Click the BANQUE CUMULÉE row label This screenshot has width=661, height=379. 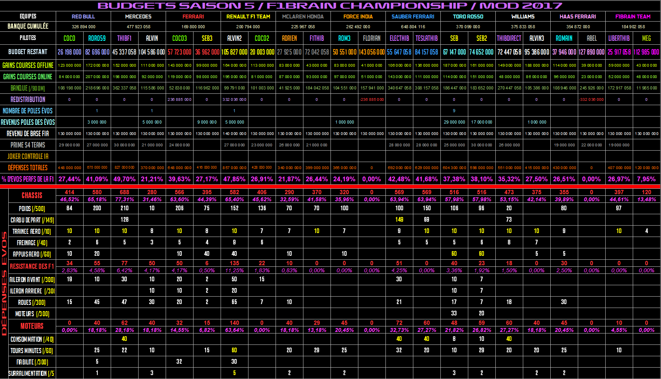[x=28, y=26]
